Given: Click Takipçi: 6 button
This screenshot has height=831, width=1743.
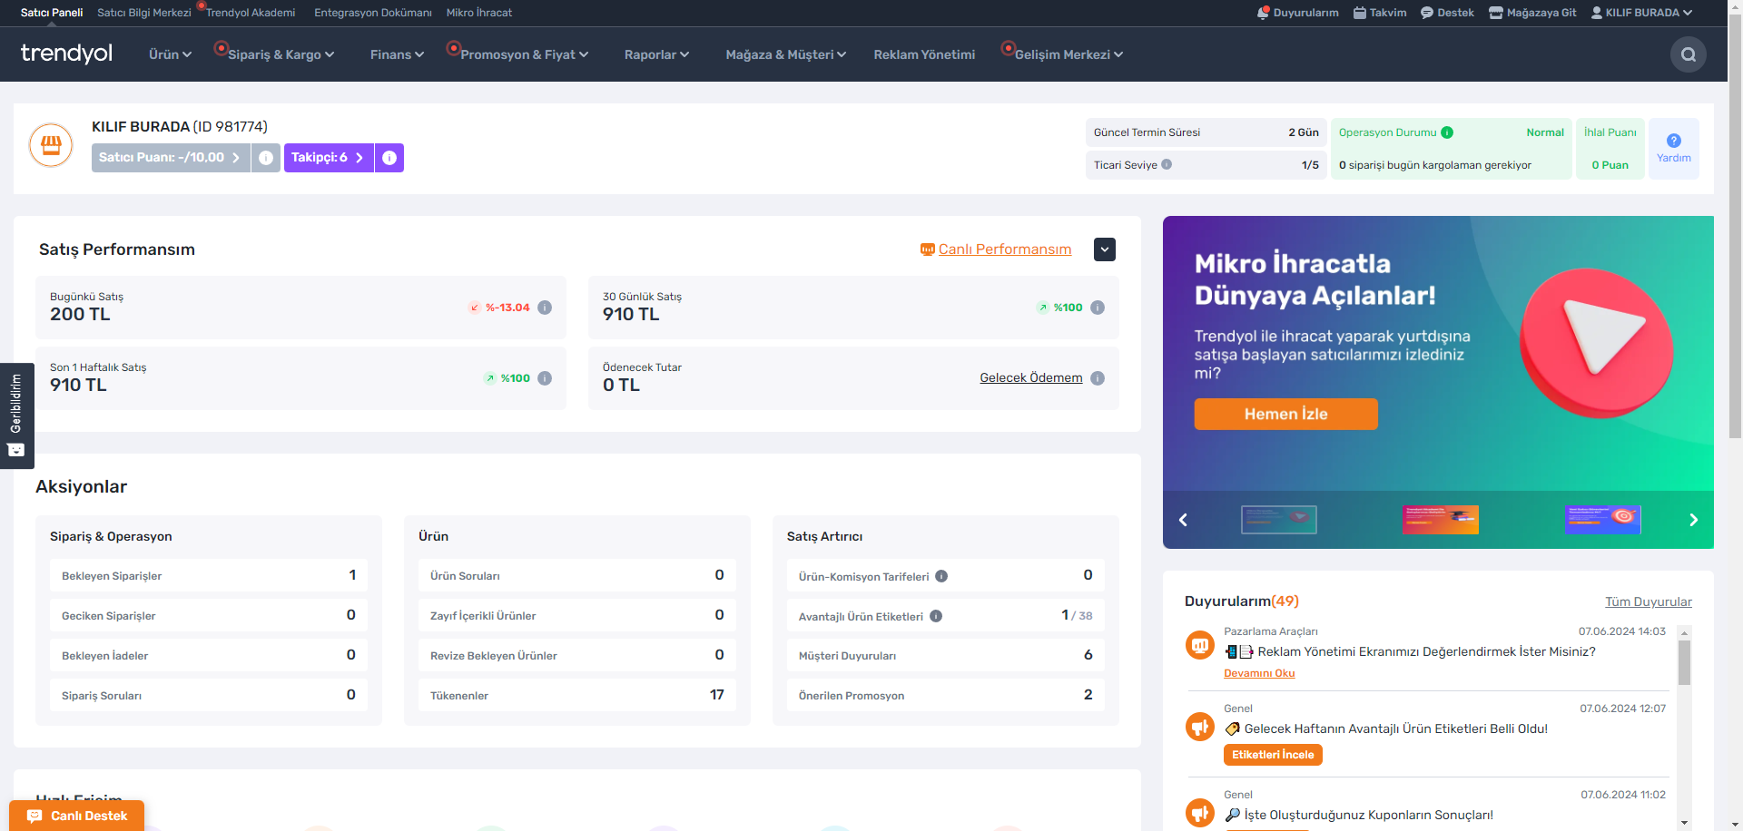Looking at the screenshot, I should click(329, 158).
